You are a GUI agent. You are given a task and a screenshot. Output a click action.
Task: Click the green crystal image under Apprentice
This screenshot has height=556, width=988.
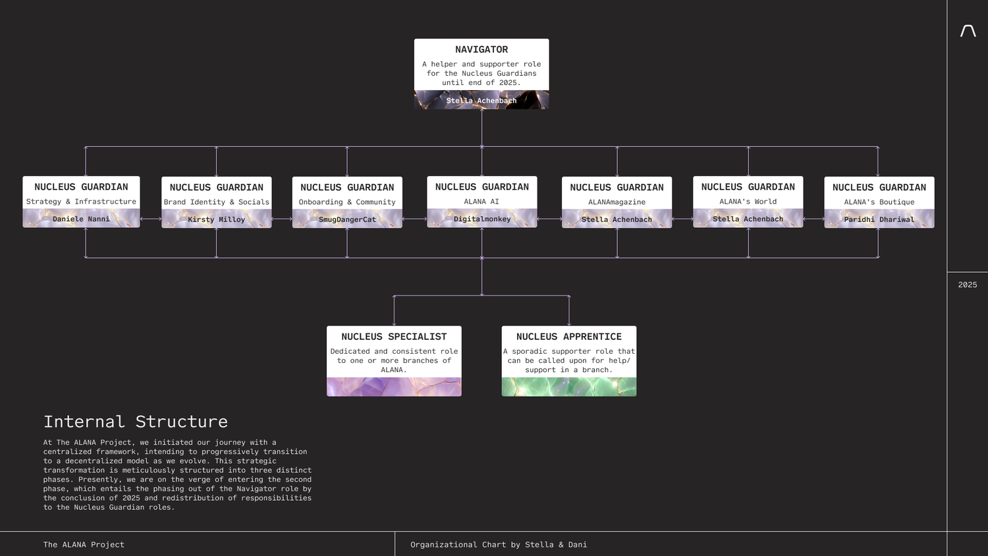click(x=569, y=387)
